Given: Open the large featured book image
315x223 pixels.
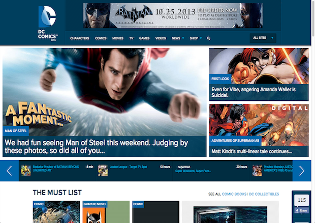Looking at the screenshot, I should click(230, 214).
